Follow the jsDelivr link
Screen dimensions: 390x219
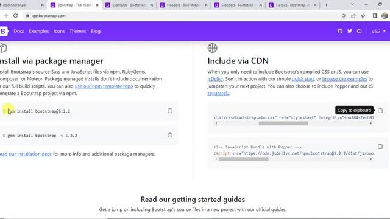pyautogui.click(x=215, y=79)
